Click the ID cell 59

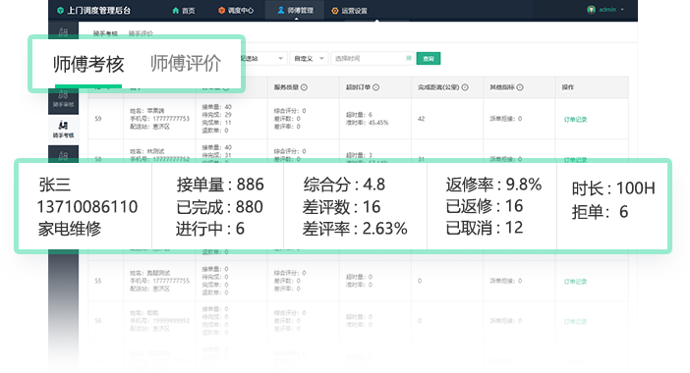98,119
